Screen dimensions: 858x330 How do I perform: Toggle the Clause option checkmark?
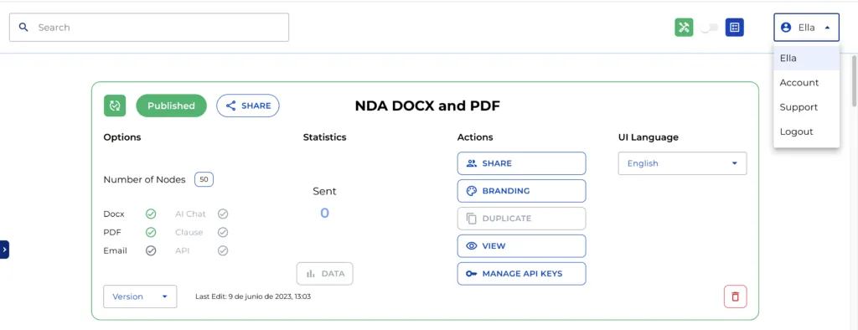tap(223, 232)
